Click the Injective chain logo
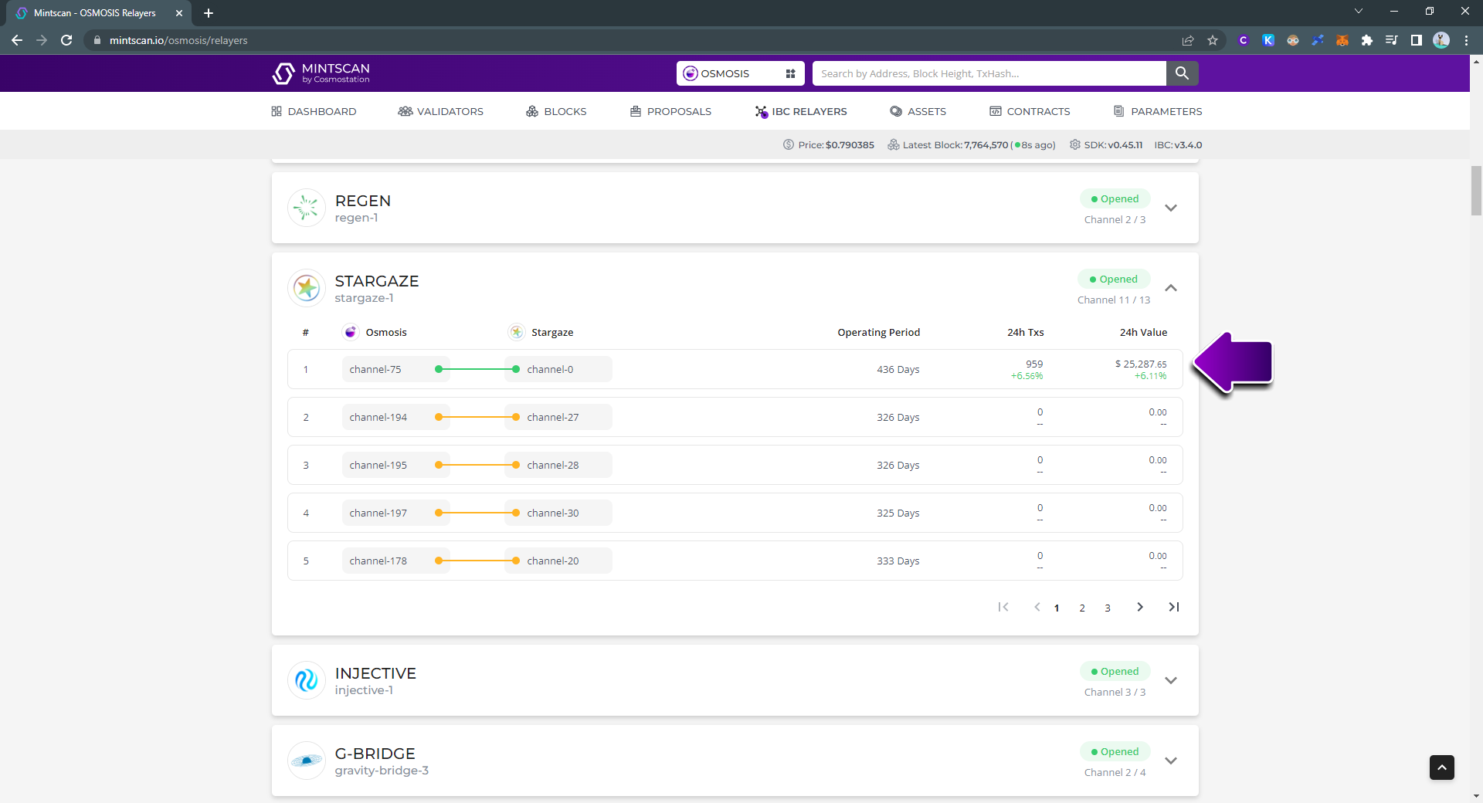 (307, 680)
